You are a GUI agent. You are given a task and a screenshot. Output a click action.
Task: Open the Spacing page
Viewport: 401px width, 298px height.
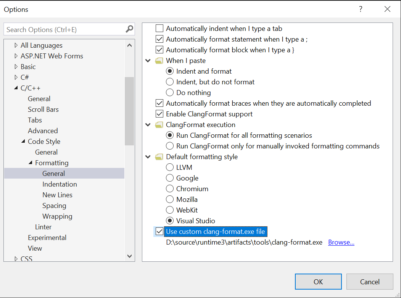tap(54, 206)
